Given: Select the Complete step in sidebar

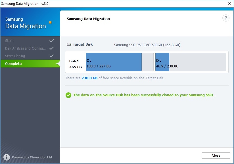Looking at the screenshot, I should pyautogui.click(x=30, y=63).
